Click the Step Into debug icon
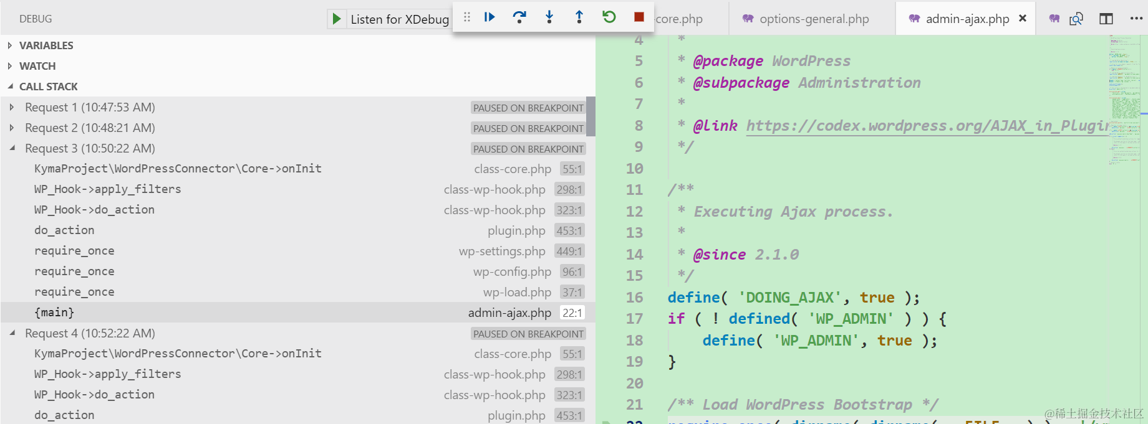1148x424 pixels. pyautogui.click(x=549, y=17)
